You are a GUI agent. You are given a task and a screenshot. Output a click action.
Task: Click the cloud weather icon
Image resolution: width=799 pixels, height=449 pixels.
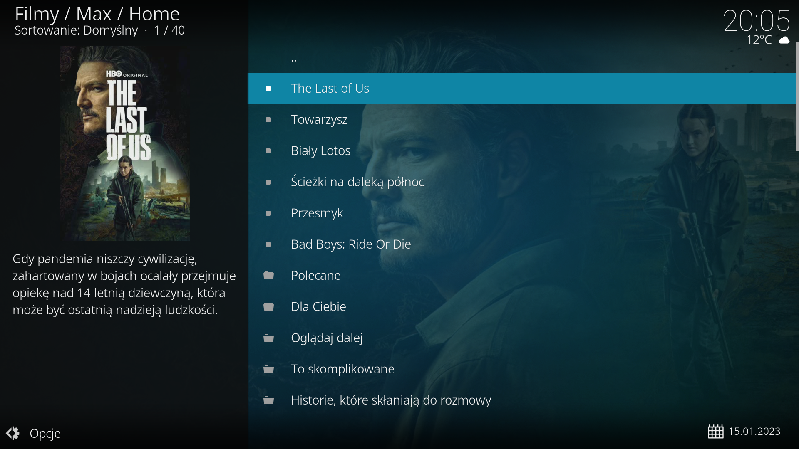(784, 40)
